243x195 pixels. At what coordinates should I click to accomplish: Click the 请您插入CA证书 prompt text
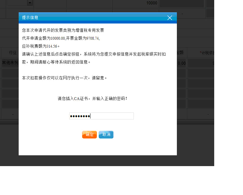pyautogui.click(x=92, y=99)
